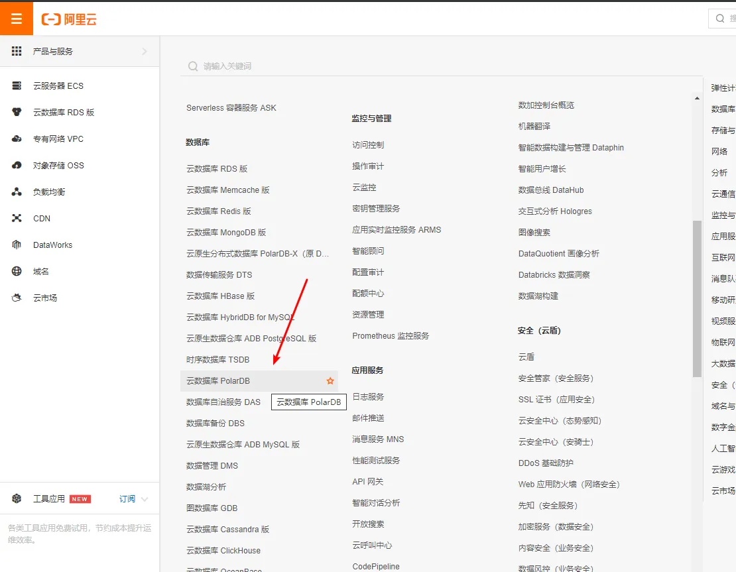The height and width of the screenshot is (572, 736).
Task: Open SSL 证书（应用安全）
Action: 557,399
